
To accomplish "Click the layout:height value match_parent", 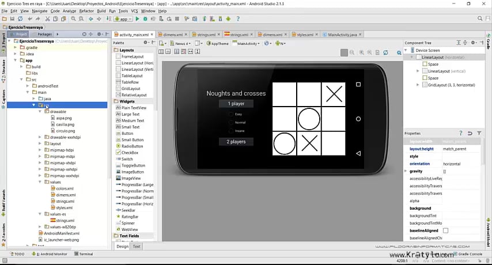I will pyautogui.click(x=461, y=149).
